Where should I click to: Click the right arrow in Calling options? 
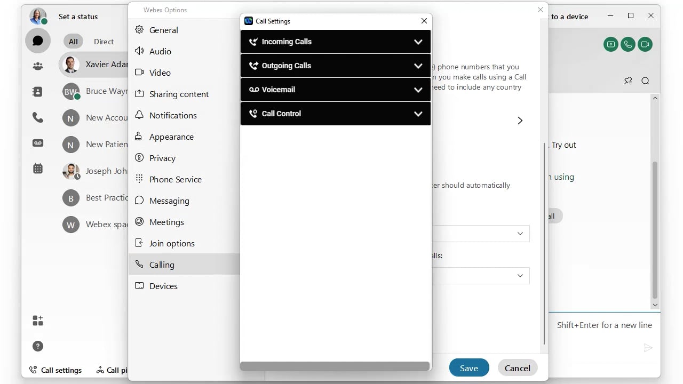pos(520,121)
